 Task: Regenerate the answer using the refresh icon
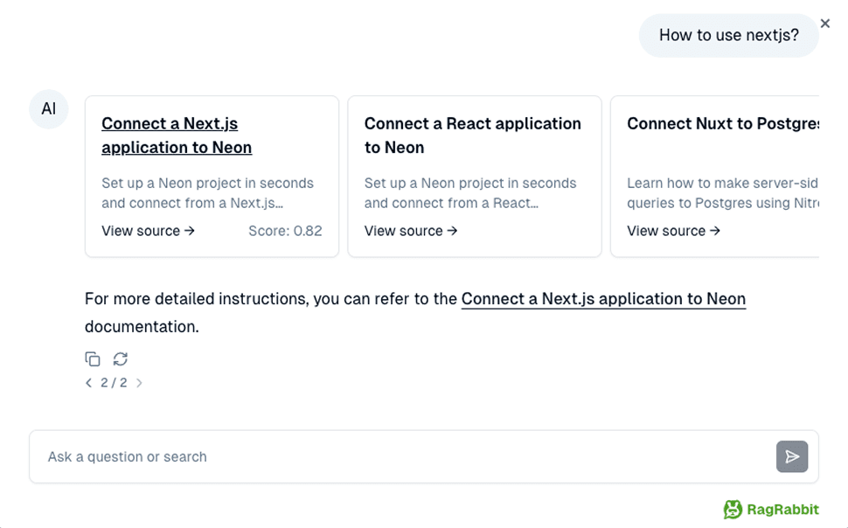tap(121, 359)
